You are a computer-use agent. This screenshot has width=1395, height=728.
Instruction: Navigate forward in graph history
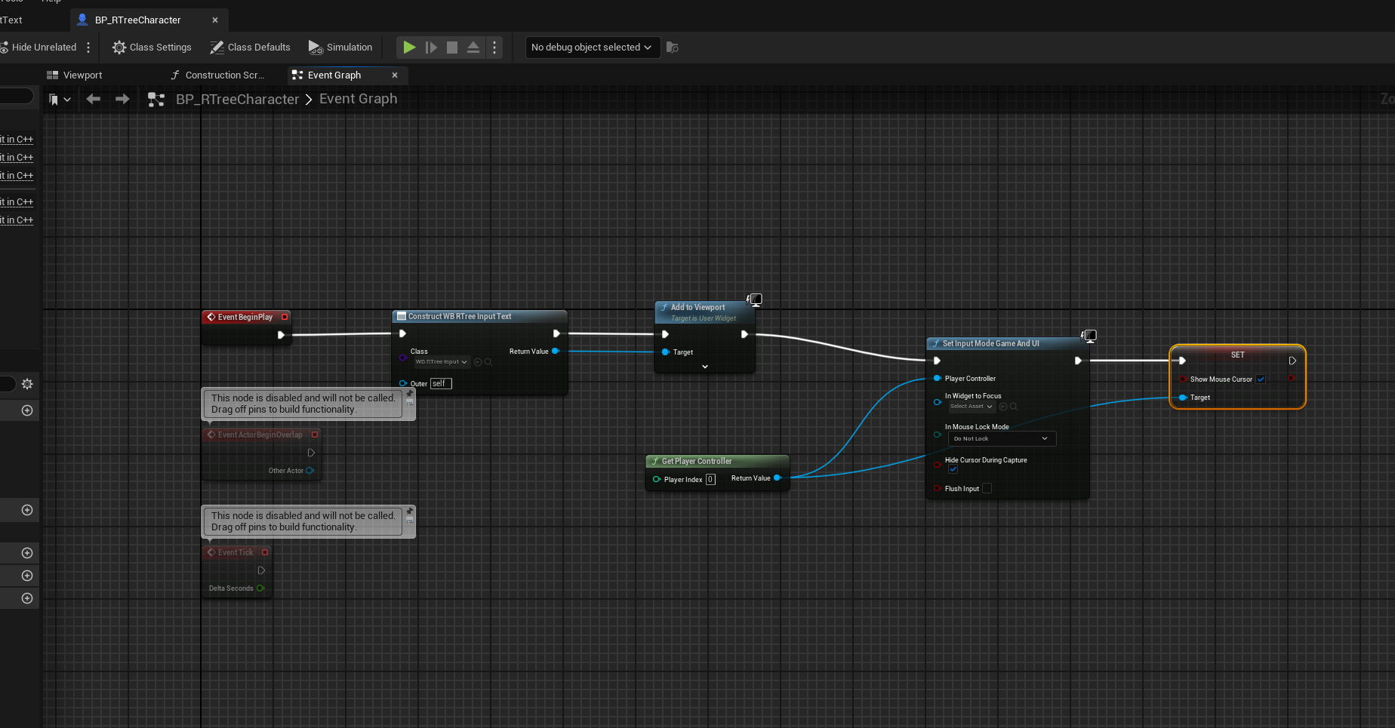(122, 99)
